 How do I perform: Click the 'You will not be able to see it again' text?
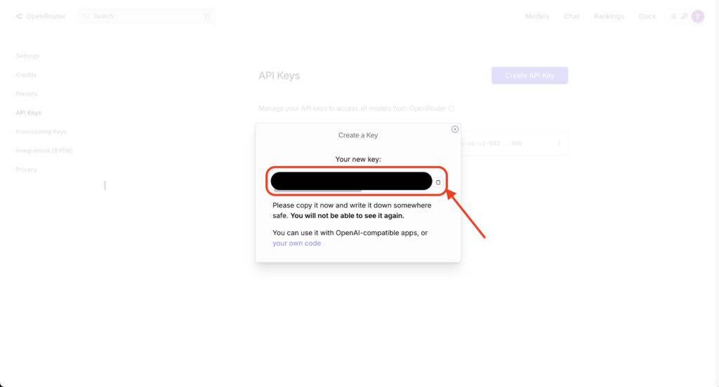(347, 216)
